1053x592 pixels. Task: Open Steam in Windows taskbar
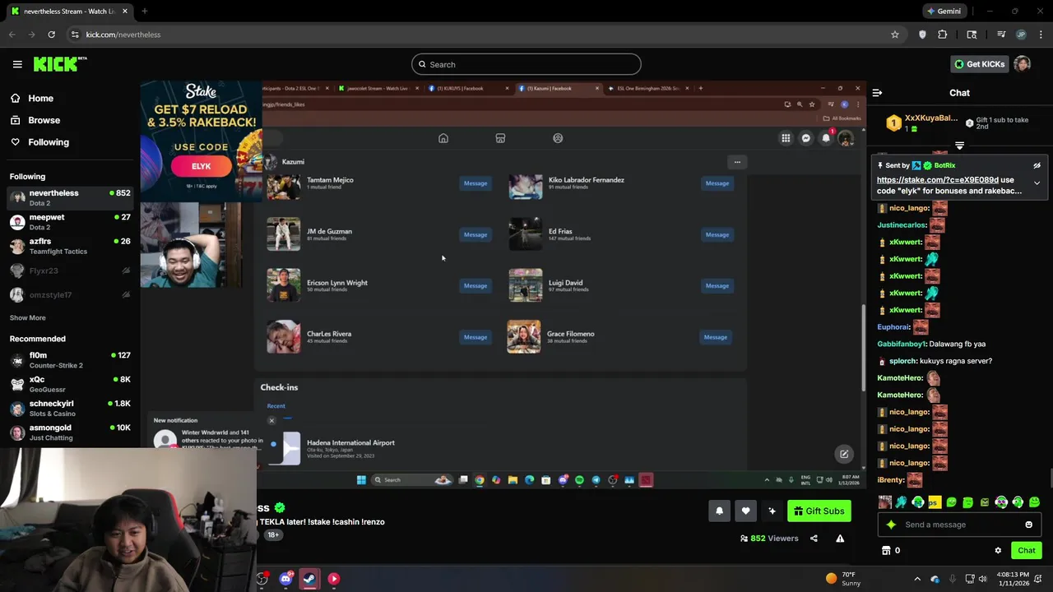309,579
